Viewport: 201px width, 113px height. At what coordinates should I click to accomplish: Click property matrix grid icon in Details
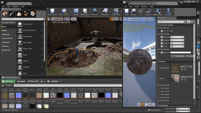pos(188,22)
